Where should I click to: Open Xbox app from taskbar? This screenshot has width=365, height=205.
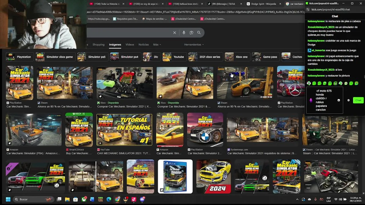click(x=84, y=199)
